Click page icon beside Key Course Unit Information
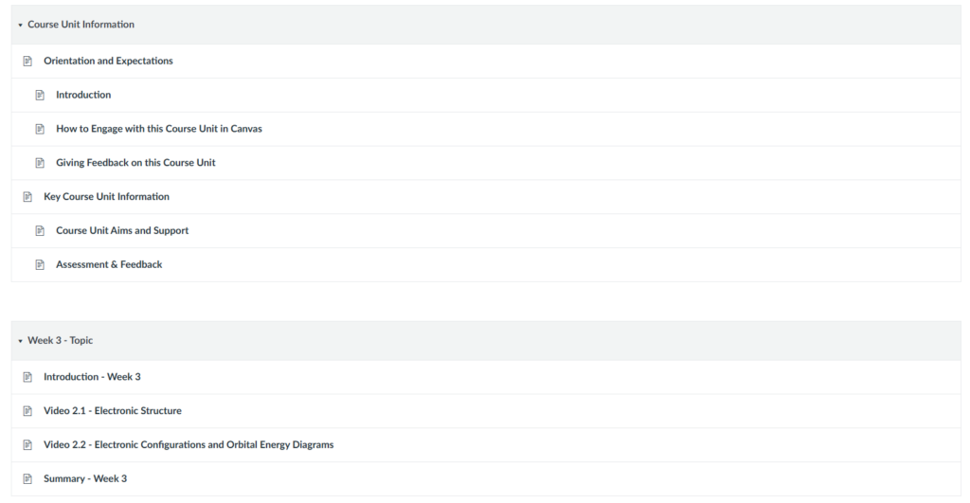The width and height of the screenshot is (970, 503). tap(27, 197)
